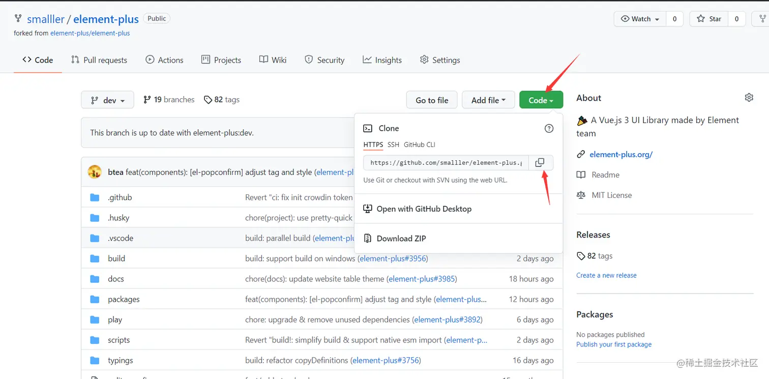Star the element-plus repository
Image resolution: width=769 pixels, height=379 pixels.
709,19
